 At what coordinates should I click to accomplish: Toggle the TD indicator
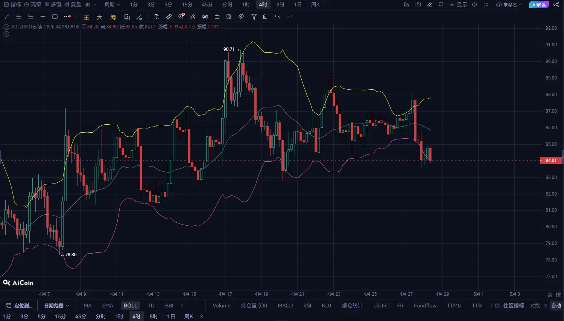click(x=151, y=306)
